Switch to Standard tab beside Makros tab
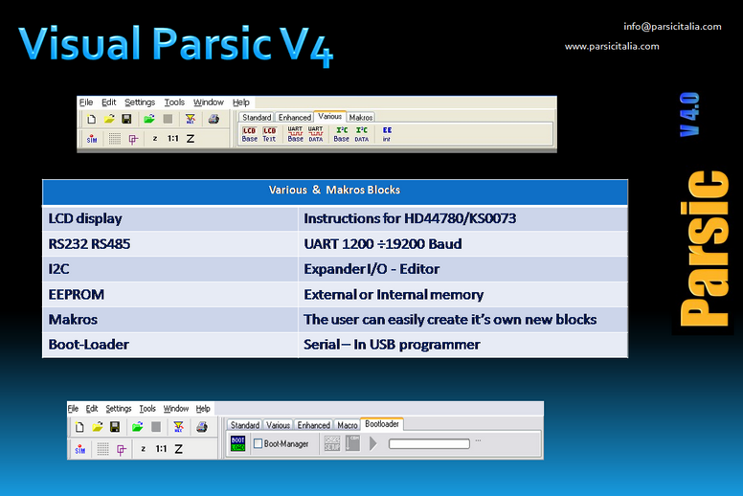This screenshot has height=496, width=743. point(257,117)
